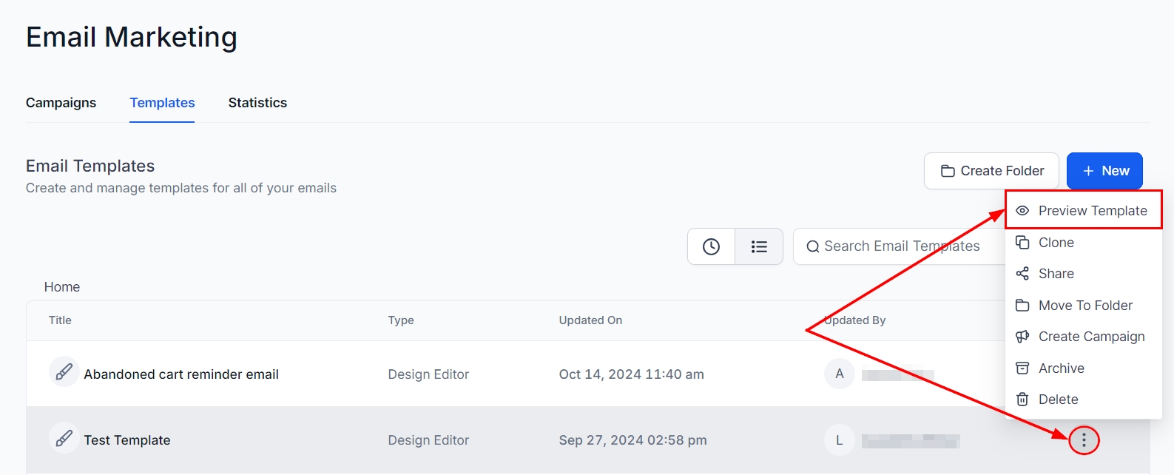Select Create Campaign menu entry
The image size is (1174, 475).
pos(1090,337)
